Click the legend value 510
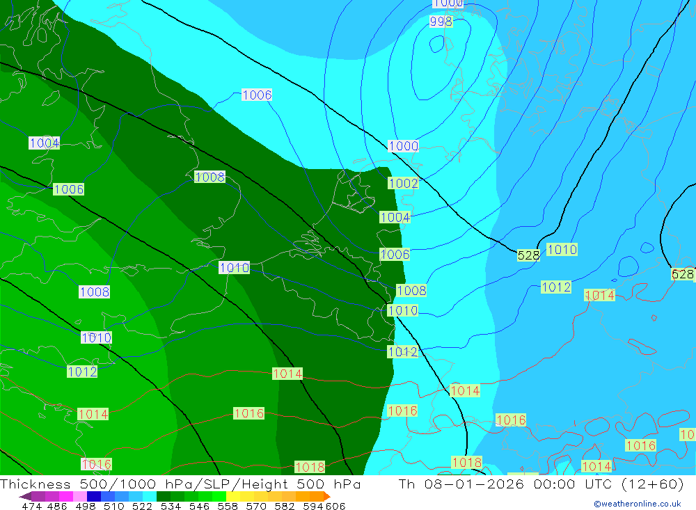696x510 pixels. coord(114,506)
